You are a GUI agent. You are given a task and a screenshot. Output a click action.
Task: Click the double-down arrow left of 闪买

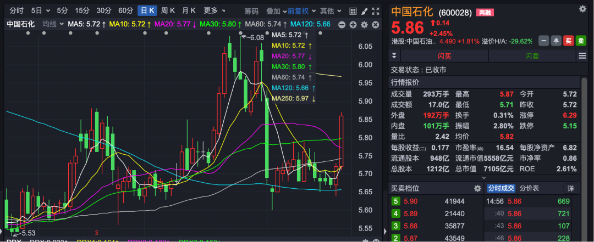[x=394, y=56]
